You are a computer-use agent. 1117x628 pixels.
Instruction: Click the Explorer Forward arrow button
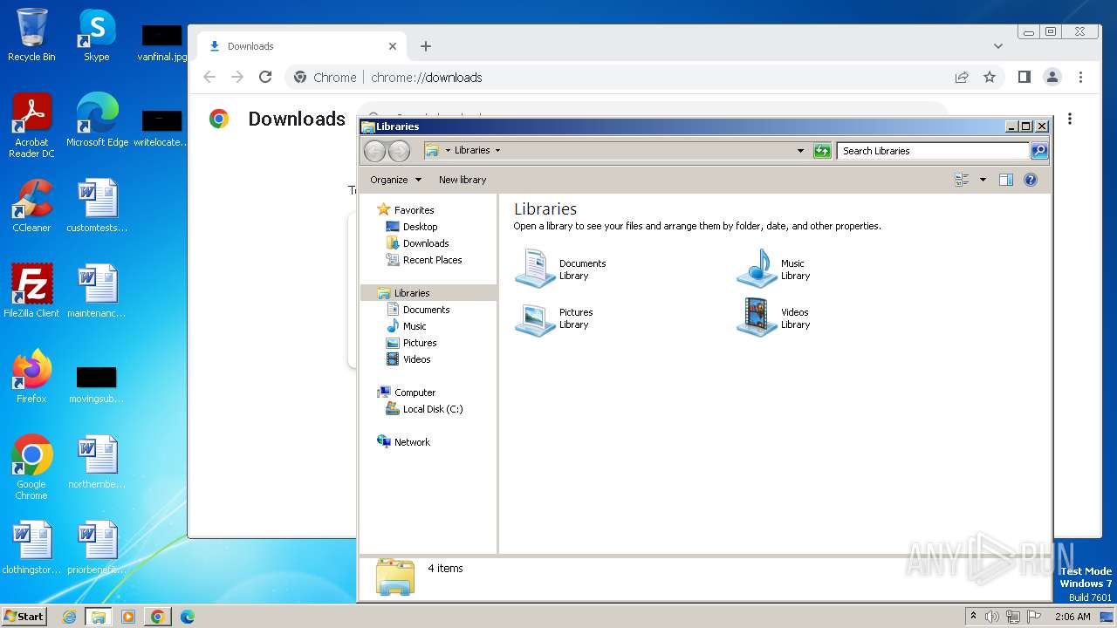[399, 151]
